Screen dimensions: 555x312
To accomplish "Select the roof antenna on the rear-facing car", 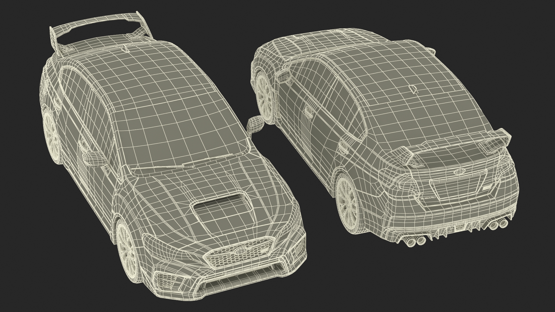I will (414, 90).
